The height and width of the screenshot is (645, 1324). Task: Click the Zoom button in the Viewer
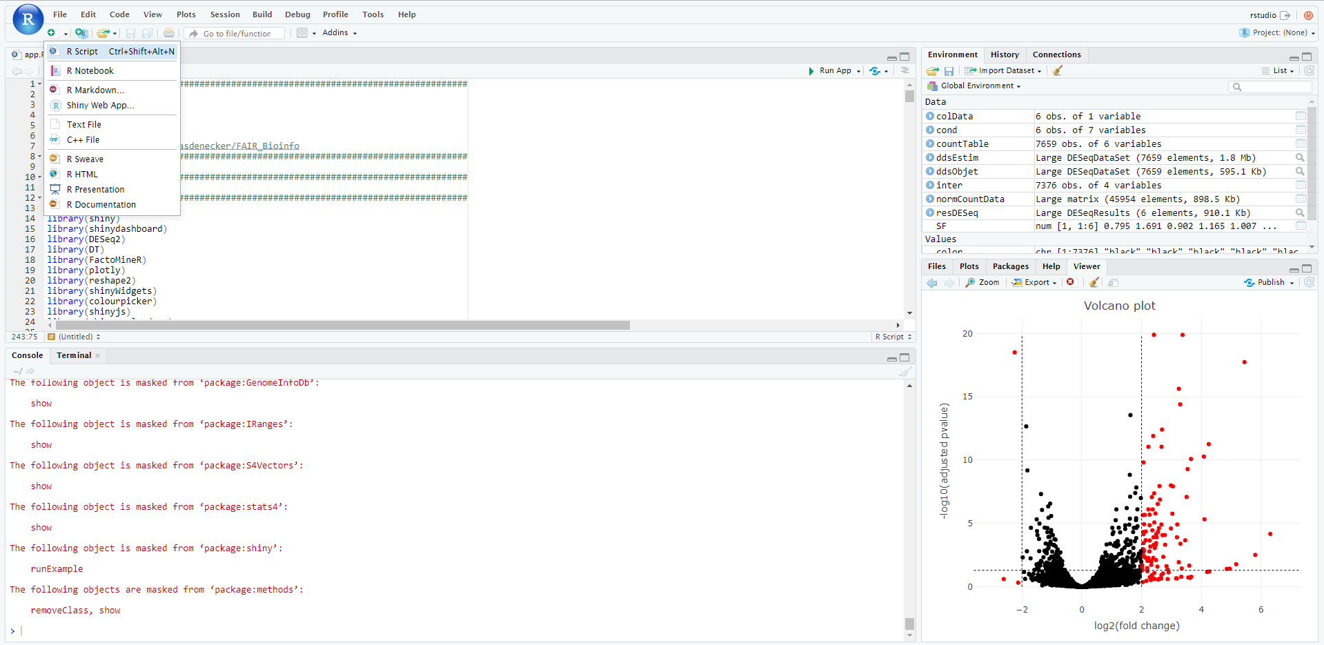pyautogui.click(x=982, y=282)
